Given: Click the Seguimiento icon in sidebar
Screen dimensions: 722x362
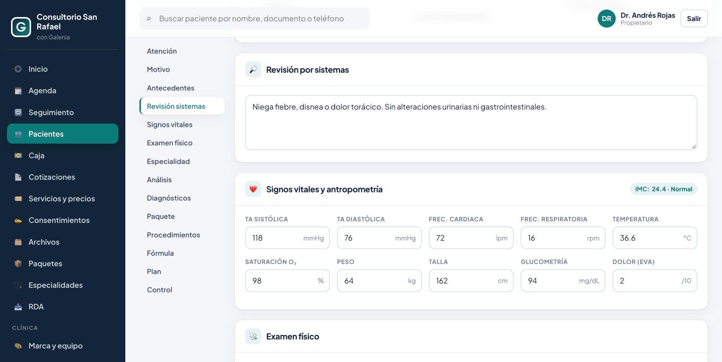Looking at the screenshot, I should [18, 112].
